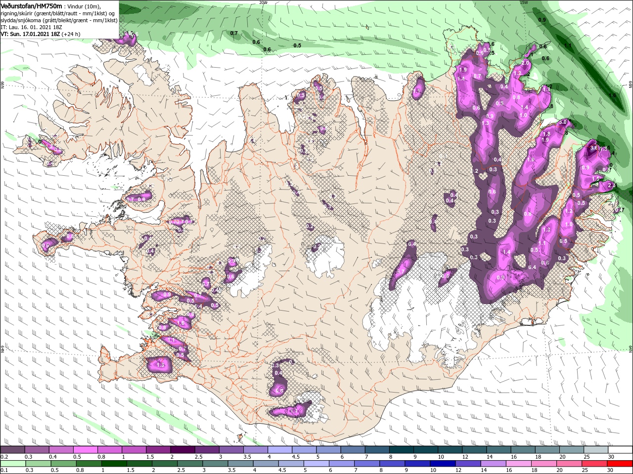Pick the top-row 30 white swatch

[620, 450]
